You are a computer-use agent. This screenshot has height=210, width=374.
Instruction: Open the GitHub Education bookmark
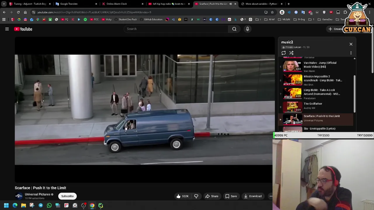151,20
